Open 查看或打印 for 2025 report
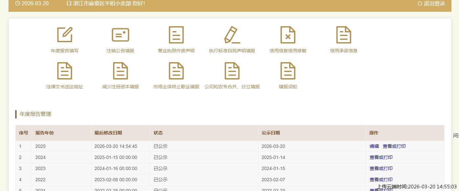 pos(394,146)
